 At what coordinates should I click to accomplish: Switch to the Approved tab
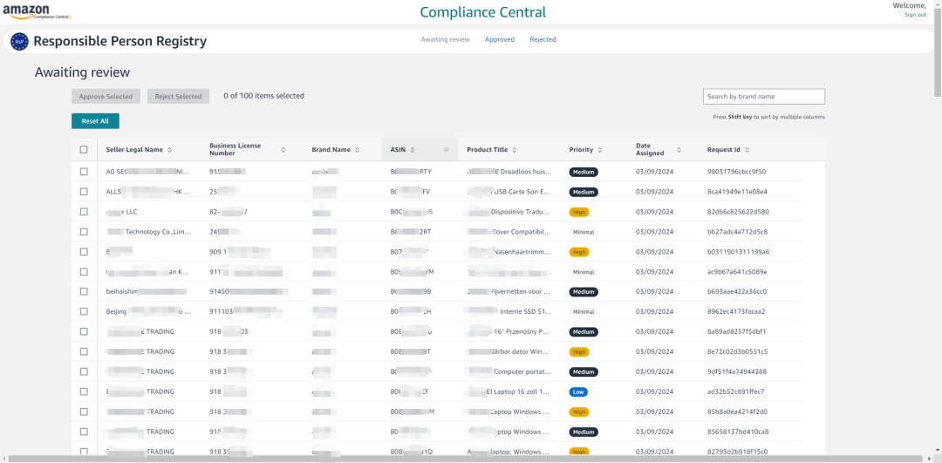point(500,39)
